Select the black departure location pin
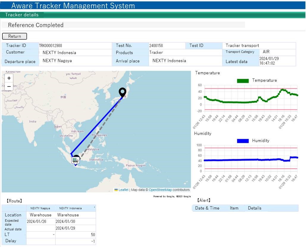 point(122,92)
